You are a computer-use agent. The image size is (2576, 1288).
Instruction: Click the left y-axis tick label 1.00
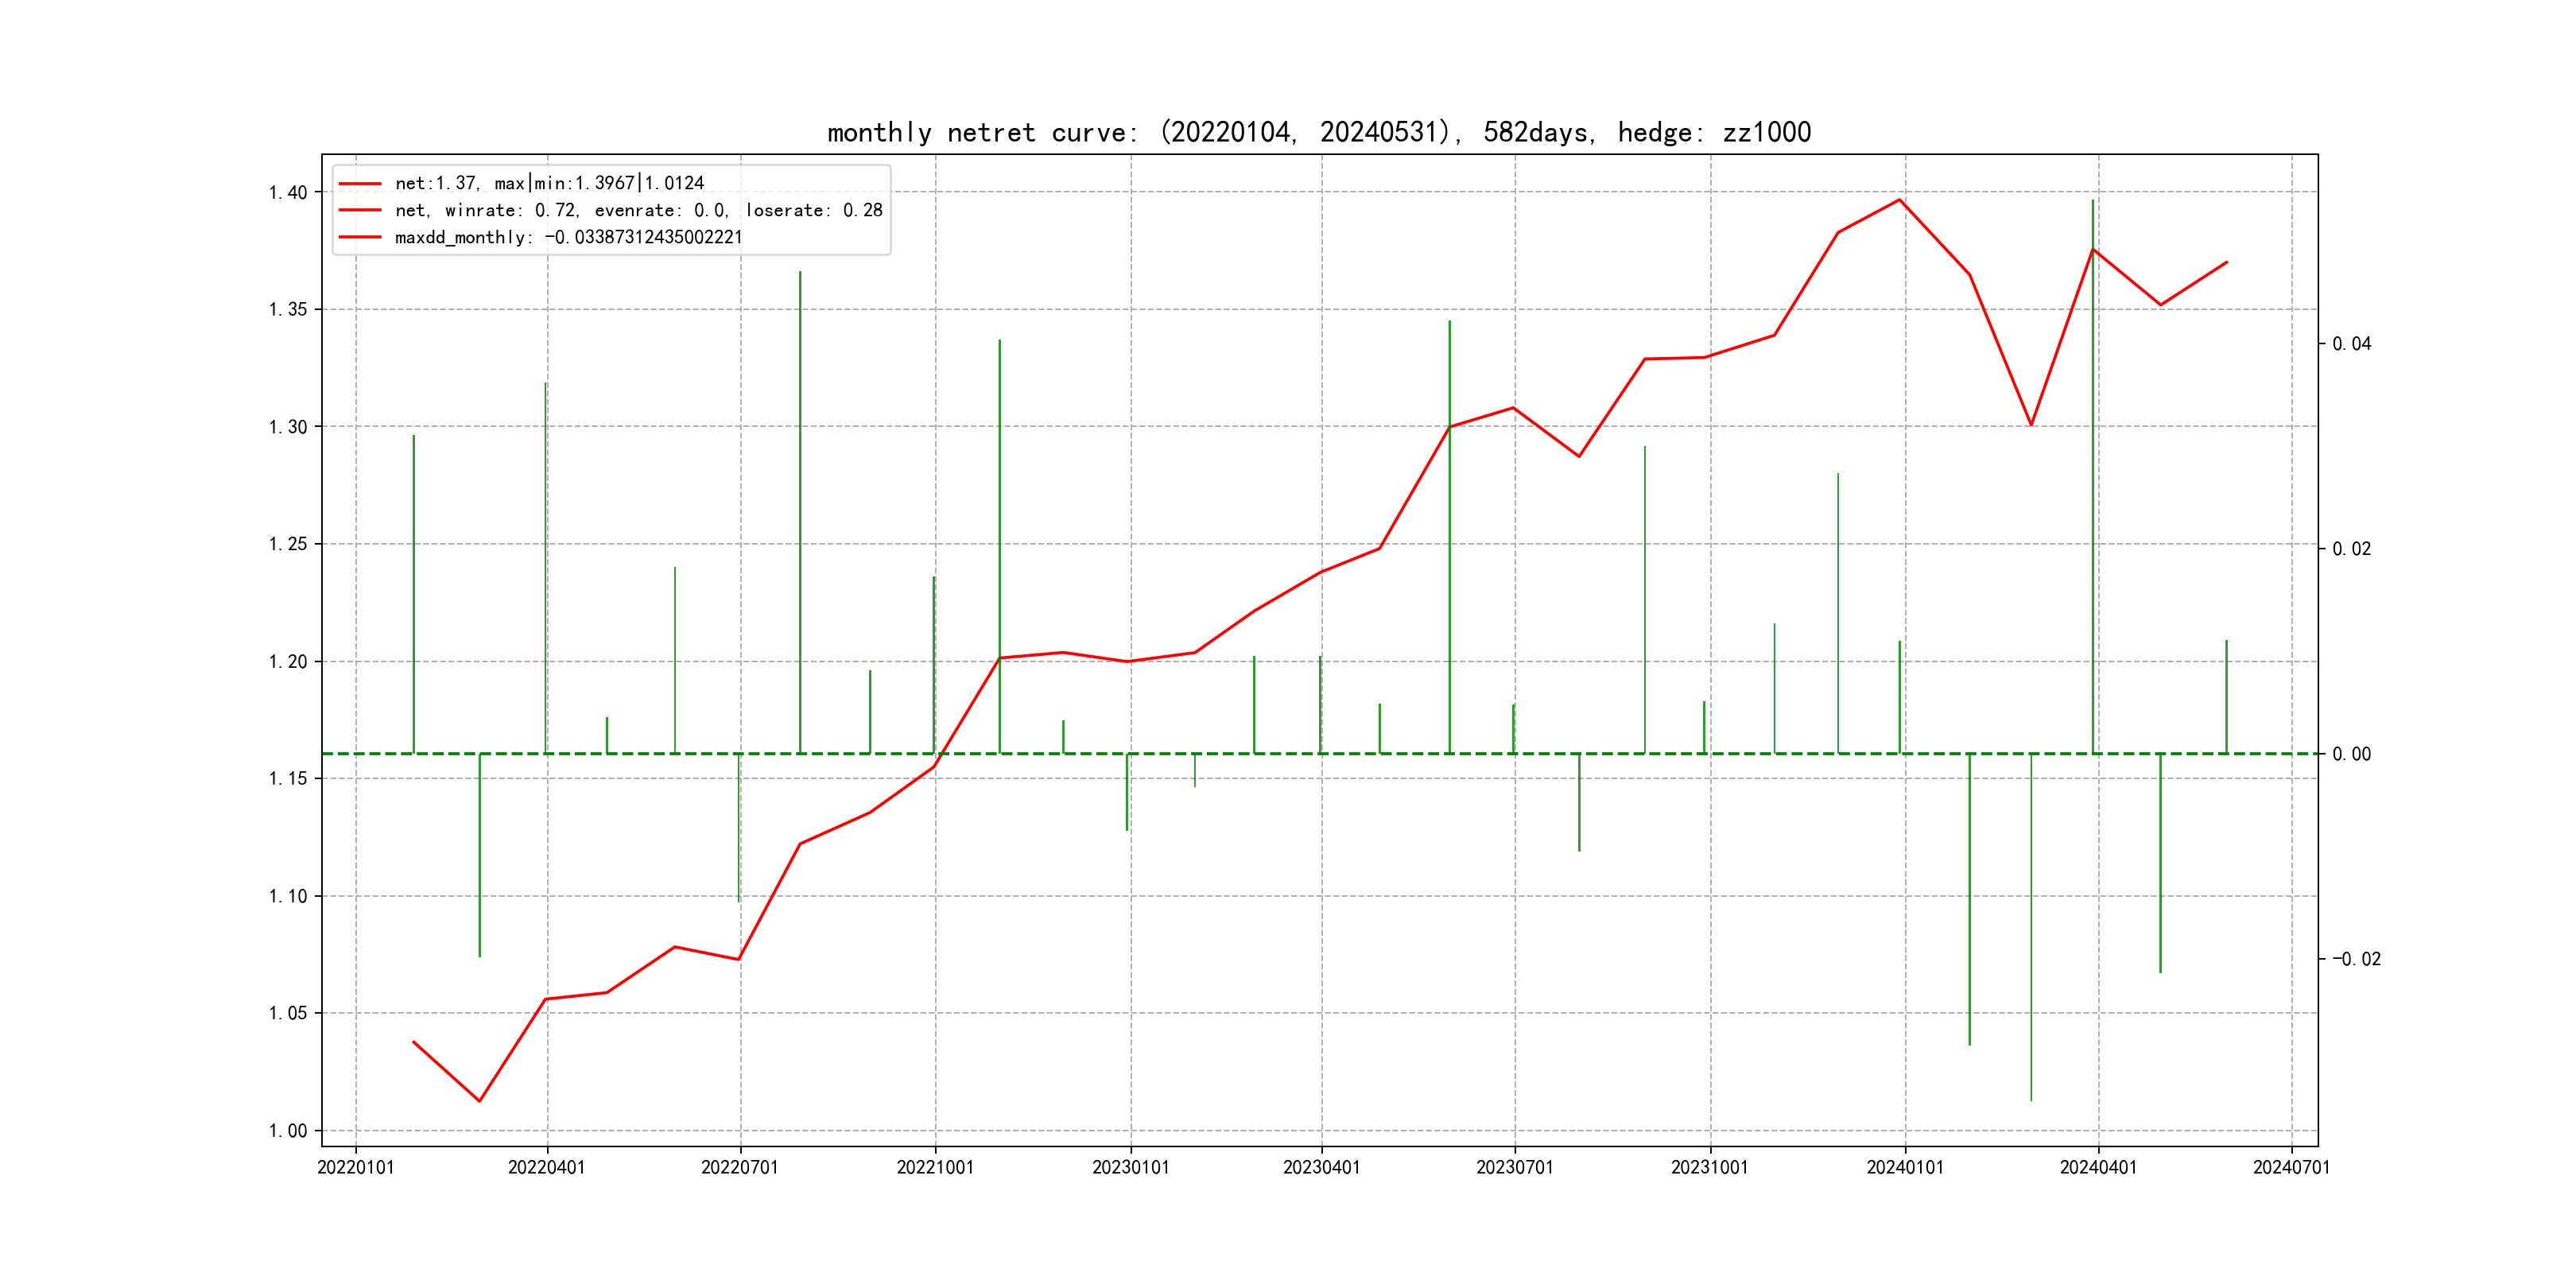click(x=288, y=1131)
